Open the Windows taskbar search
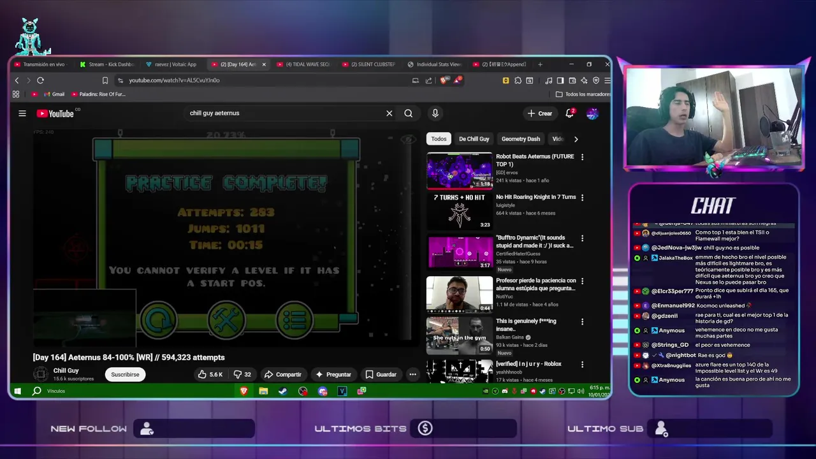This screenshot has width=816, height=459. tap(37, 391)
